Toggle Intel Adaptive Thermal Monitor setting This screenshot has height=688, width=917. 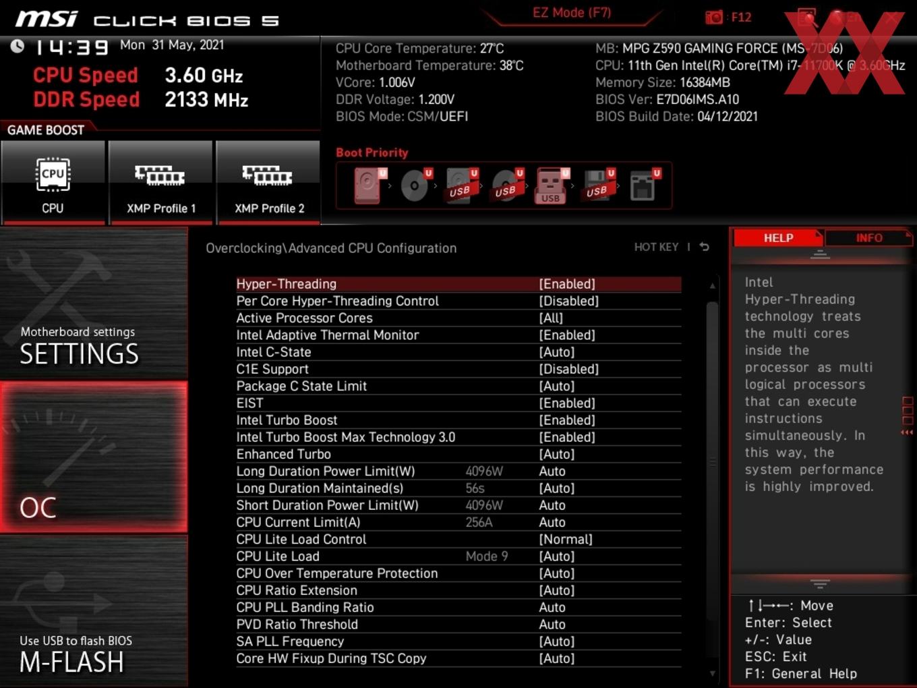click(567, 335)
